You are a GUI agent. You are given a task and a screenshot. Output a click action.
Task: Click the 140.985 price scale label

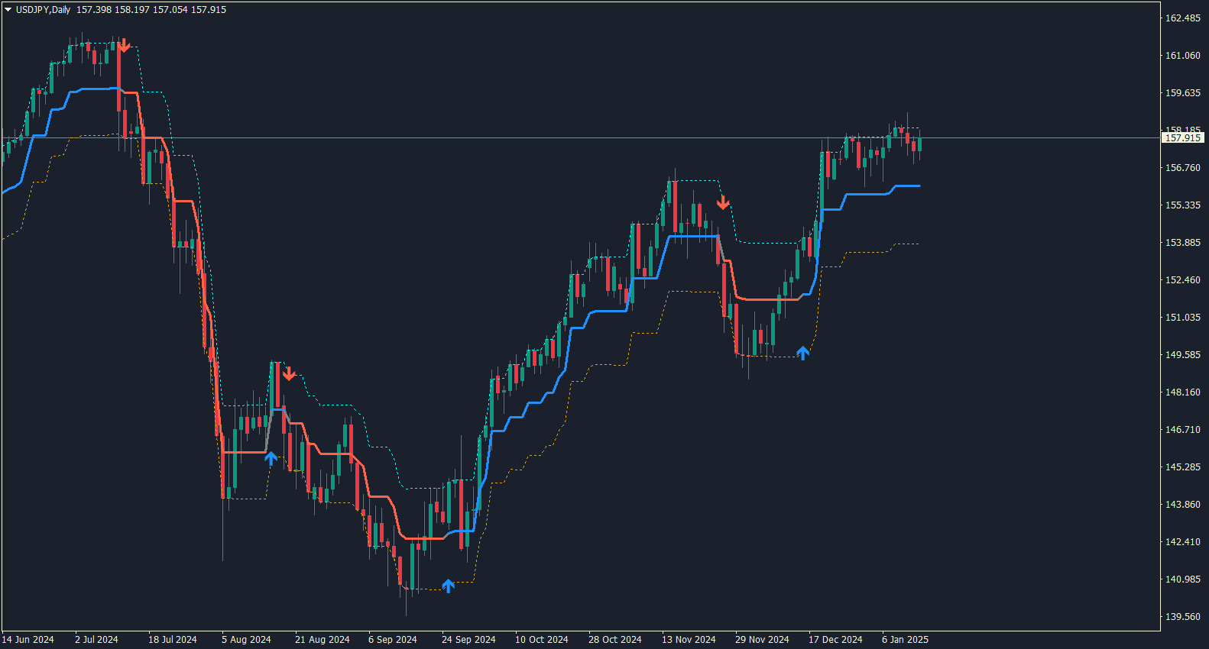[x=1182, y=580]
